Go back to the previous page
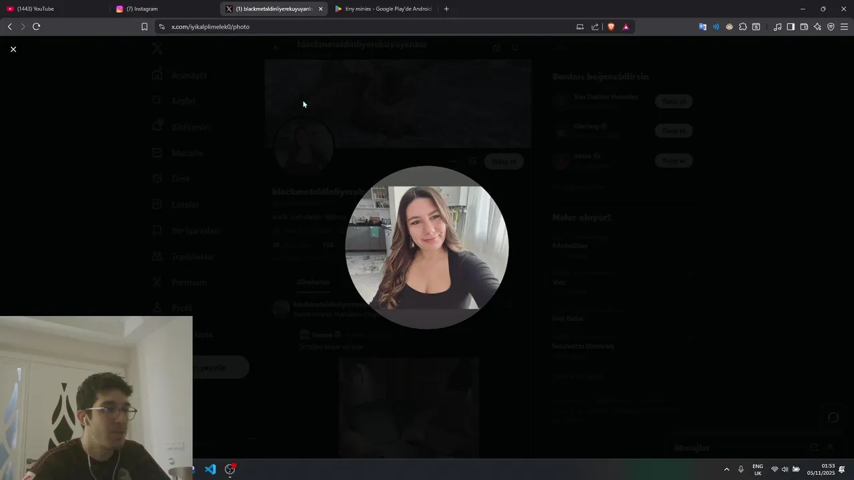Image resolution: width=854 pixels, height=480 pixels. click(9, 27)
